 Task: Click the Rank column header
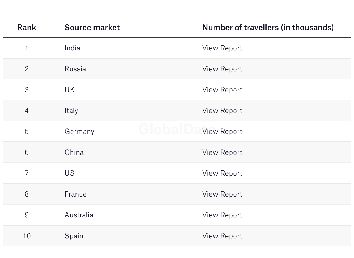tap(27, 27)
